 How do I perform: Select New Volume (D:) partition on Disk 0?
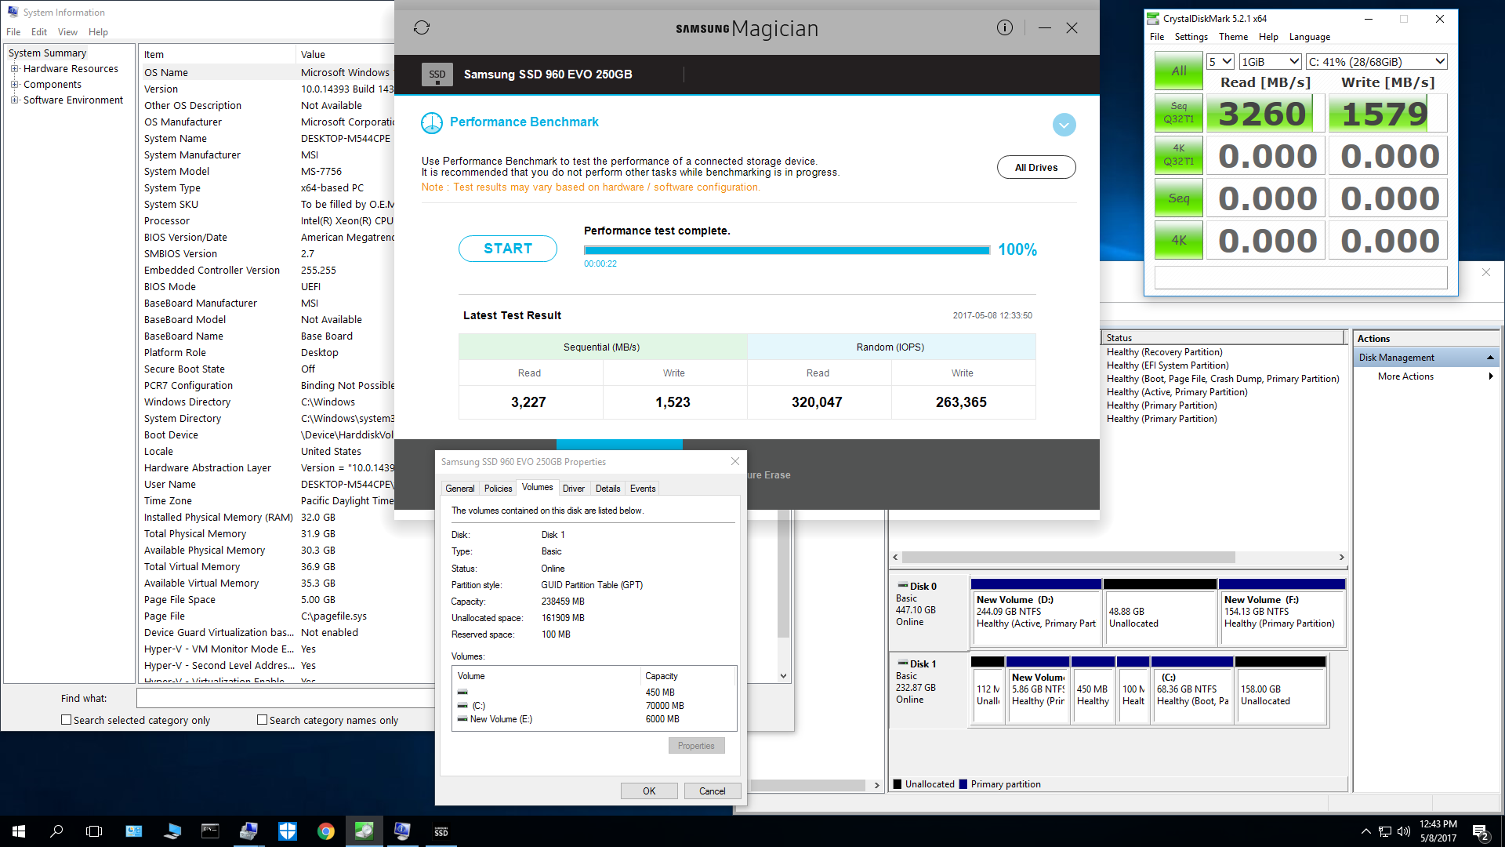[1036, 612]
